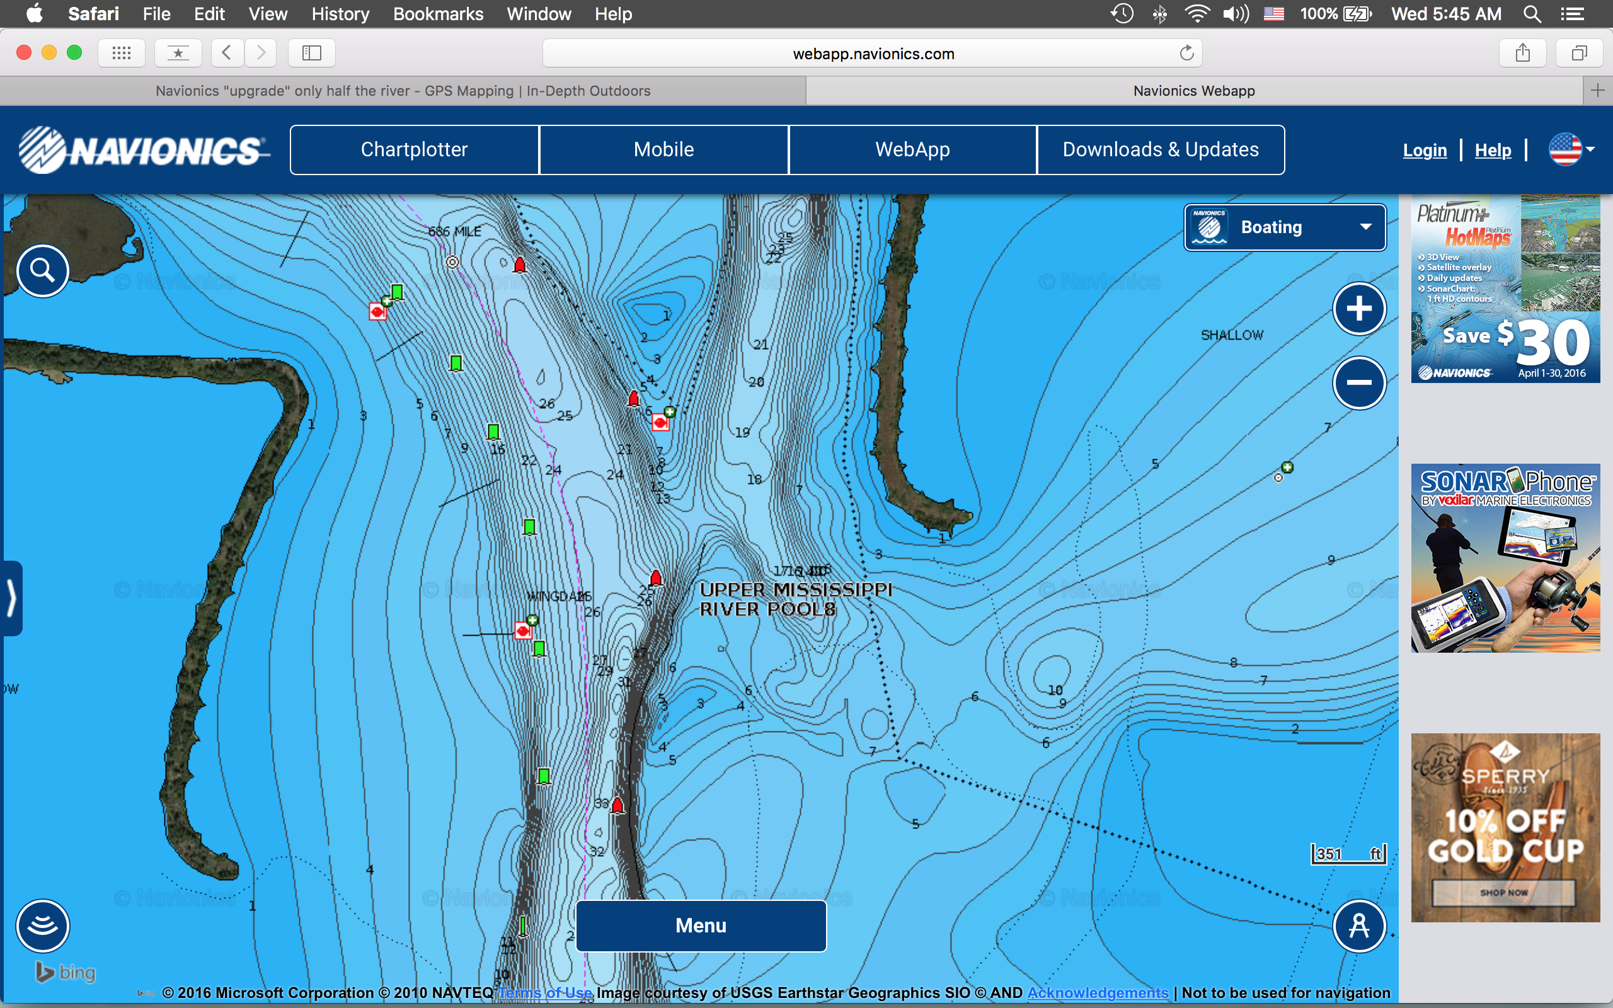Show all tabs button in Safari
Screen dimensions: 1613x1008
(x=1579, y=53)
